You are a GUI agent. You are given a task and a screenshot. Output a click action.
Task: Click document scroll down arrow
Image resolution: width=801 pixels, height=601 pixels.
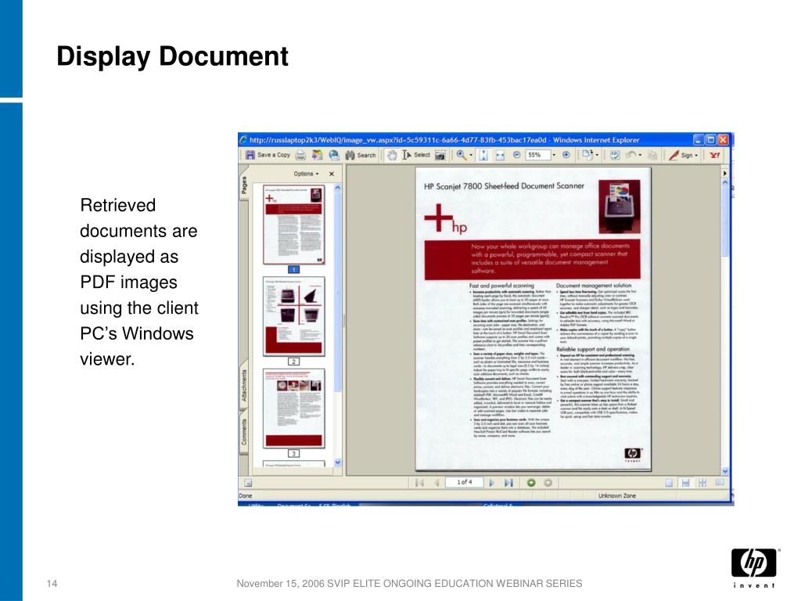[725, 470]
